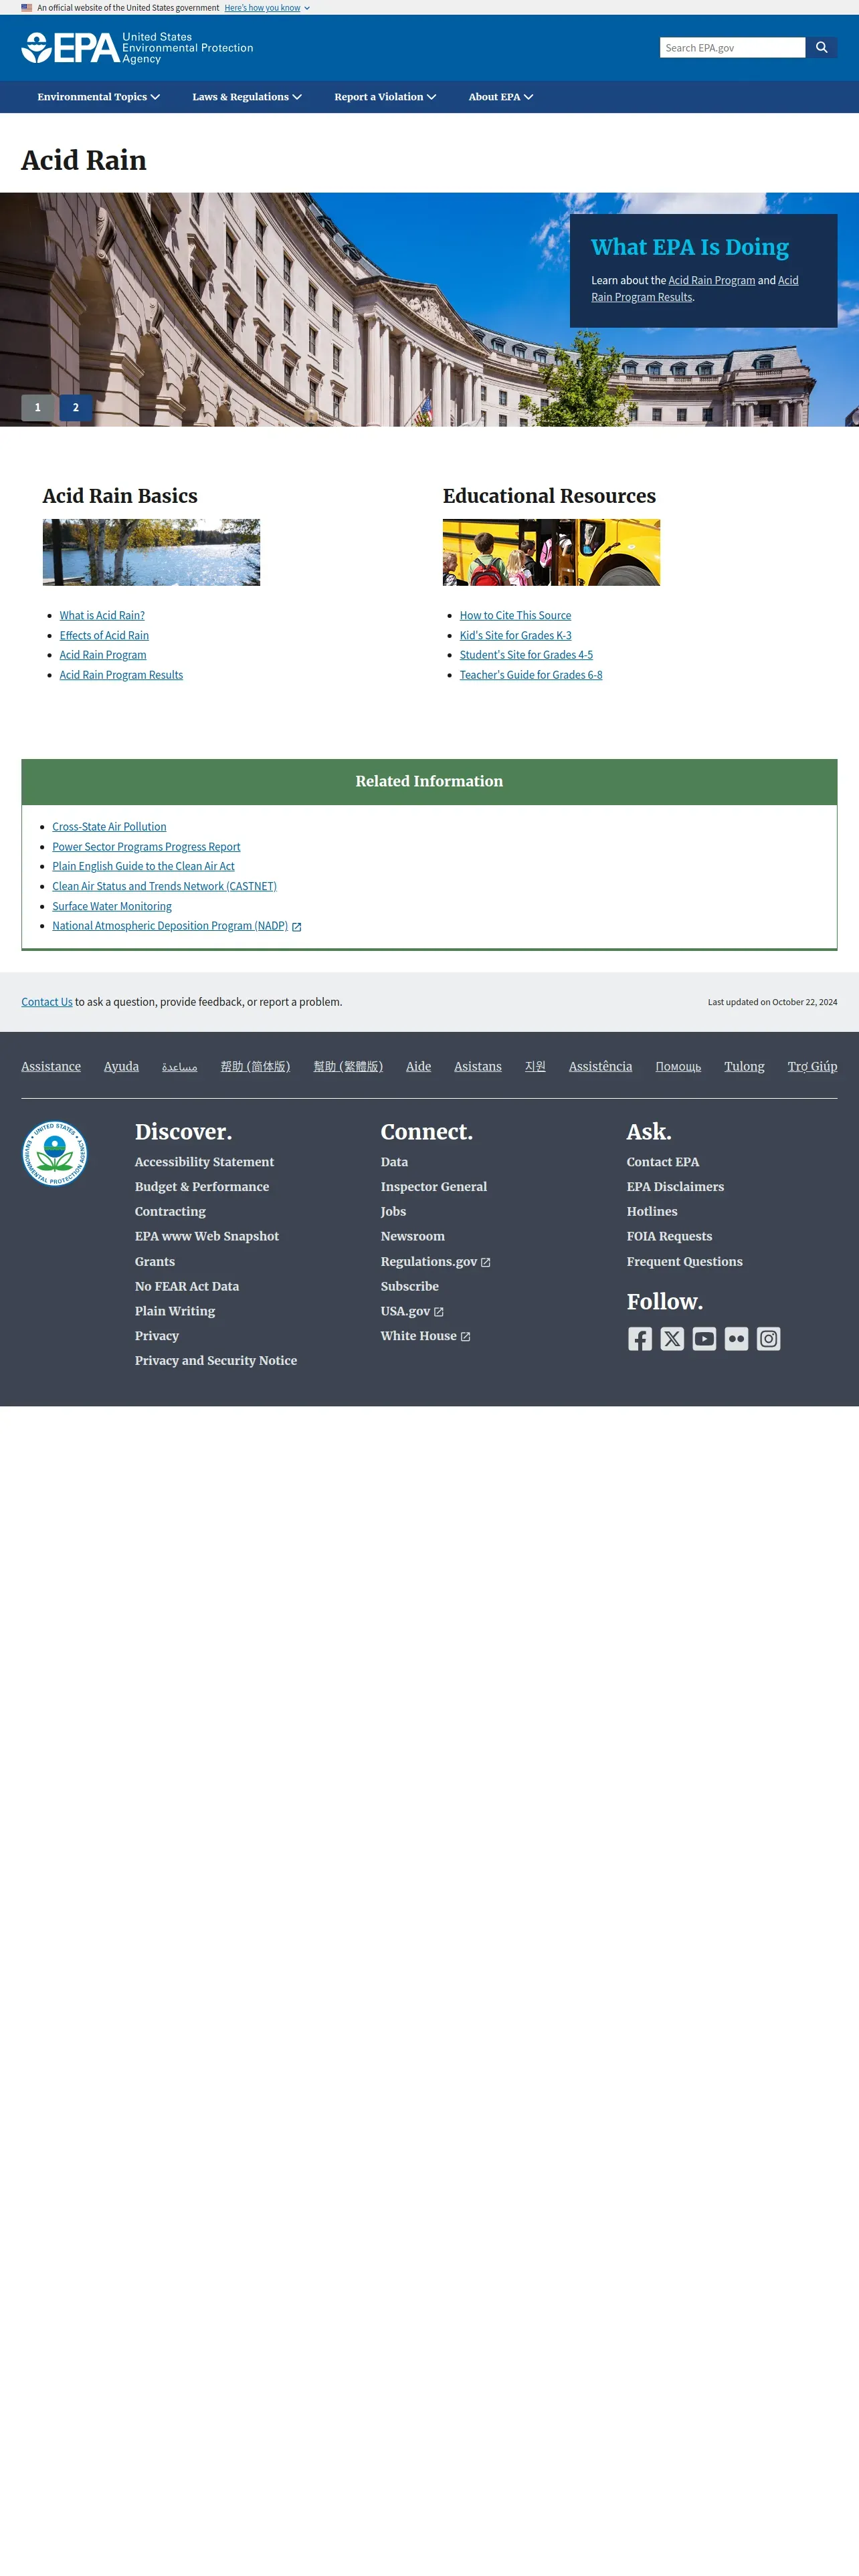Open Newsroom footer link
This screenshot has width=859, height=2576.
413,1237
